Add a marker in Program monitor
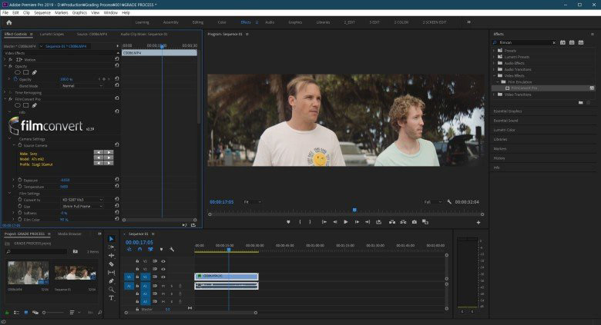The height and width of the screenshot is (325, 601). point(288,222)
